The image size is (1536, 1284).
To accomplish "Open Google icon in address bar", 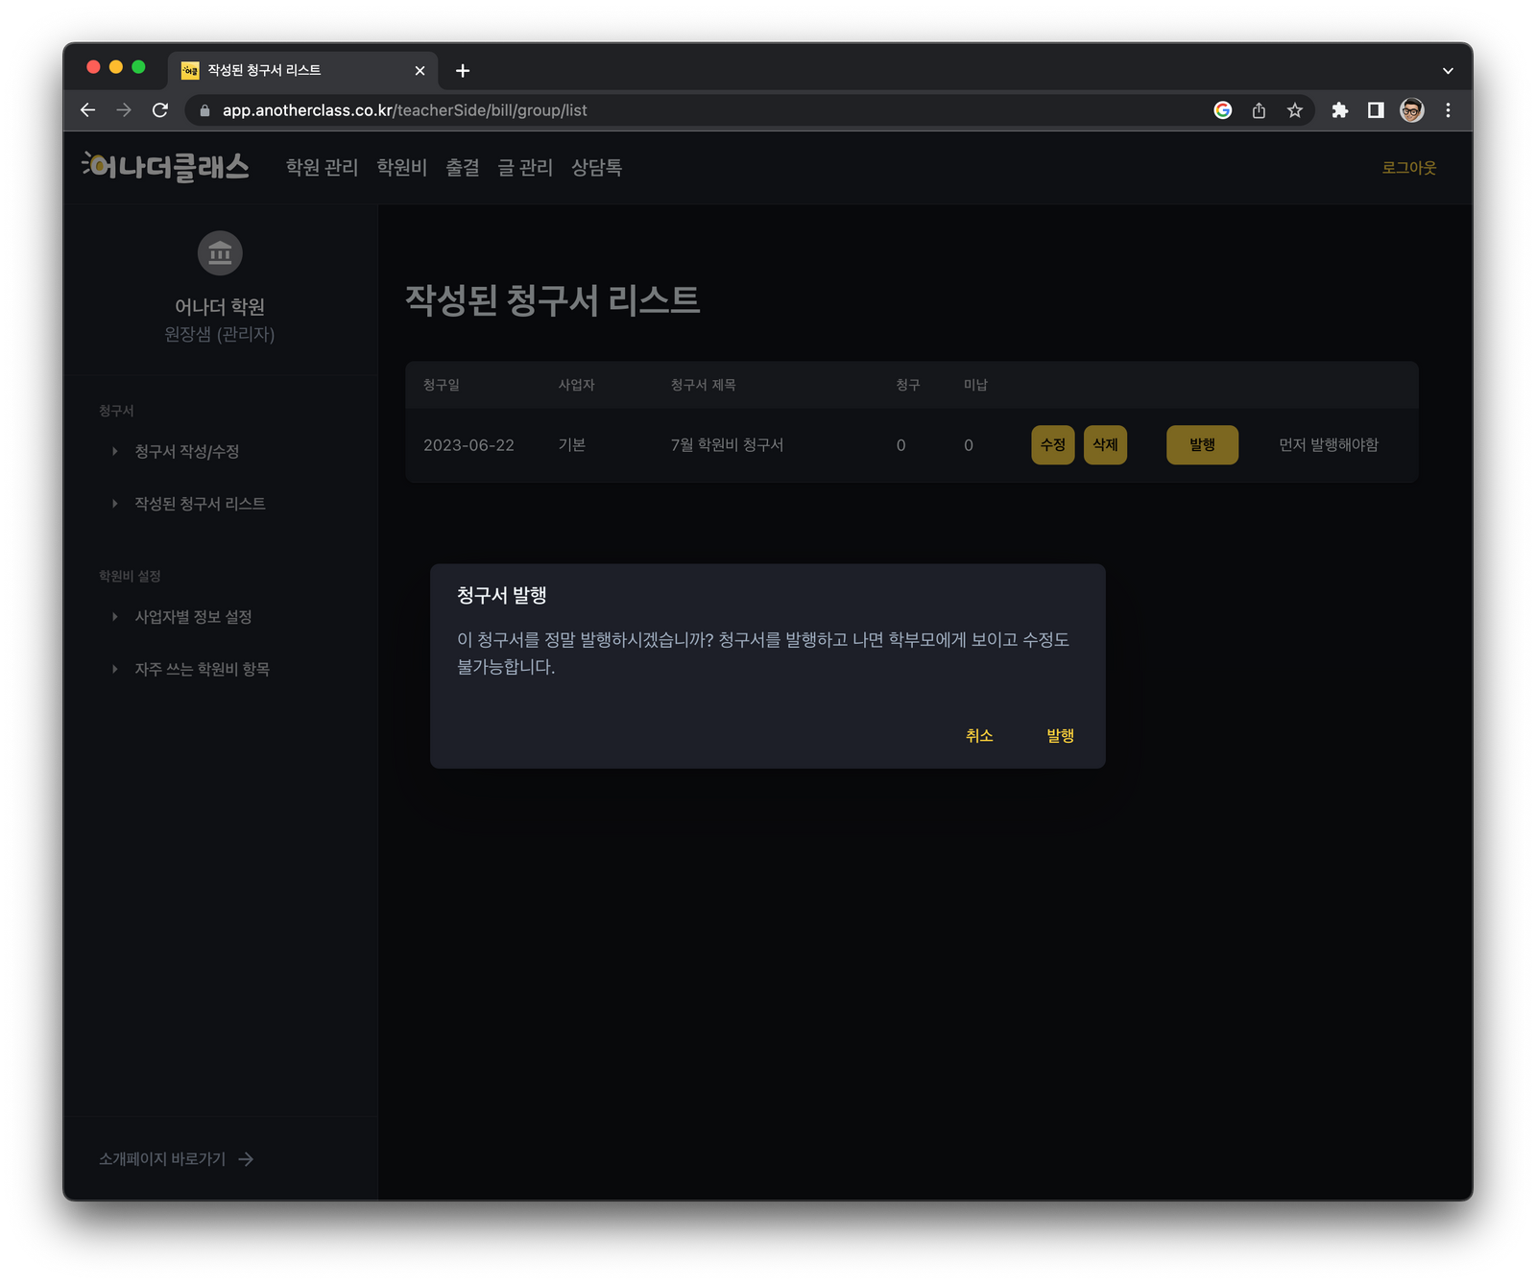I will [x=1222, y=110].
